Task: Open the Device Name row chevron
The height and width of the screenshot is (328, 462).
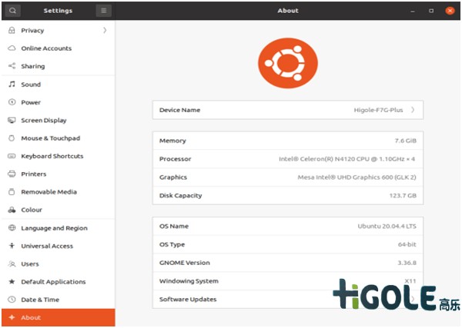Action: (x=413, y=110)
